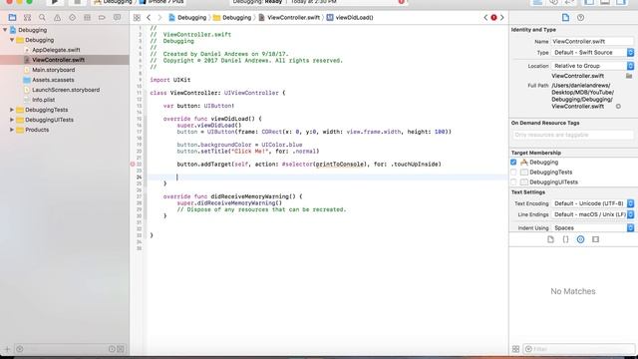Open the Indent Using dropdown
The image size is (638, 359).
click(592, 228)
